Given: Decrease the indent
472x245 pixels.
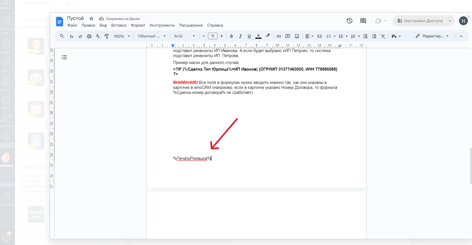Looking at the screenshot, I should [x=365, y=36].
